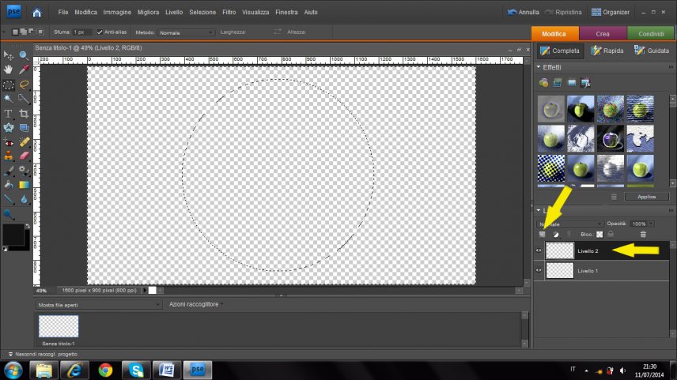Click the create new layer icon
The height and width of the screenshot is (380, 677).
click(543, 235)
